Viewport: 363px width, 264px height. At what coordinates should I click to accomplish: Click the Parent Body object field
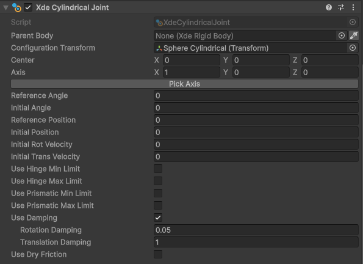click(x=245, y=35)
